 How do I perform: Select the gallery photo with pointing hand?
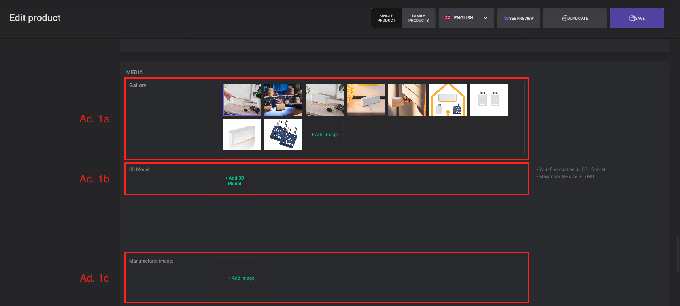[x=242, y=100]
